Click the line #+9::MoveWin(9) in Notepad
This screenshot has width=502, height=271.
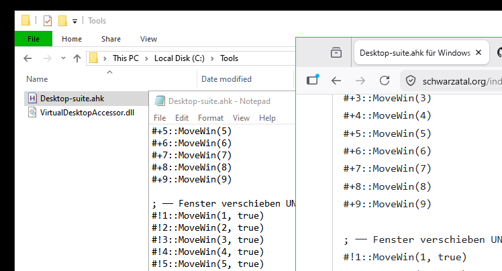point(191,180)
